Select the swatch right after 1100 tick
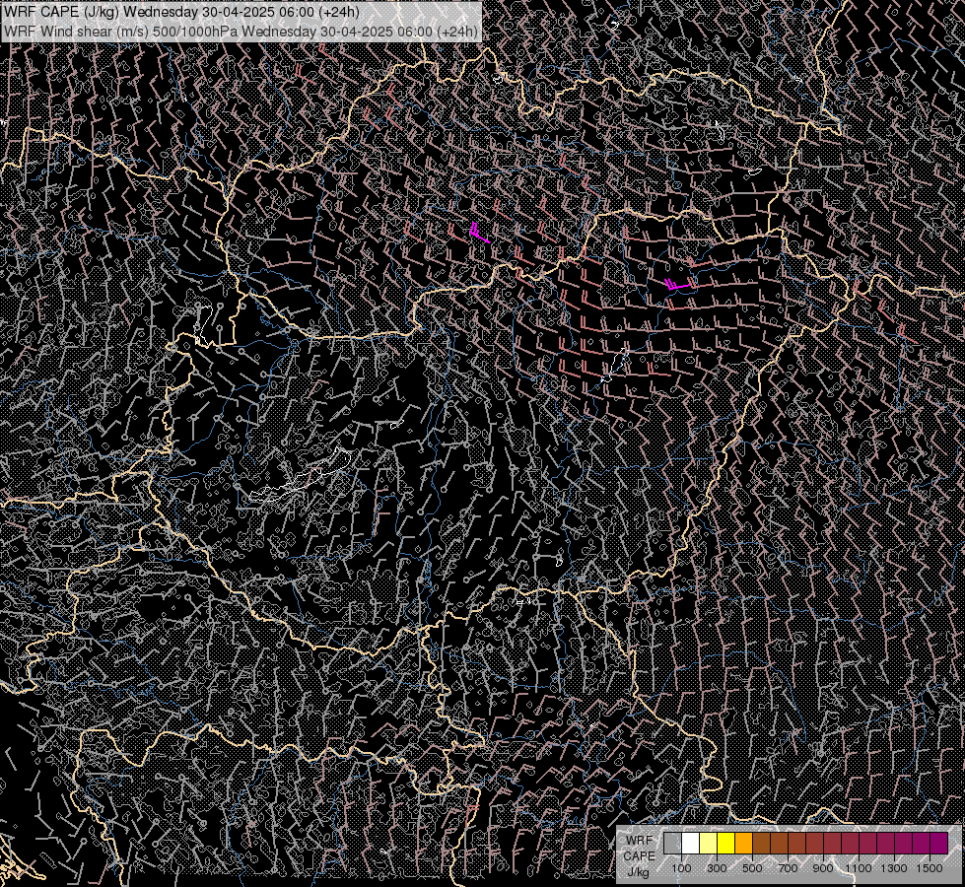This screenshot has width=965, height=887. click(x=867, y=843)
